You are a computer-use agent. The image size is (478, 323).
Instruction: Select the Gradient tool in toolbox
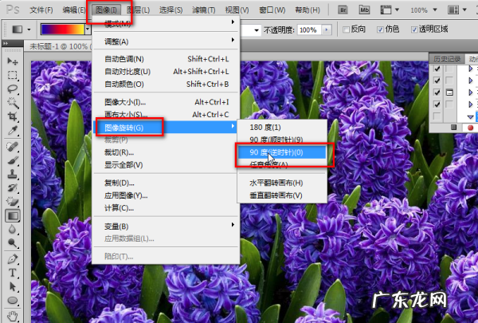pos(13,215)
